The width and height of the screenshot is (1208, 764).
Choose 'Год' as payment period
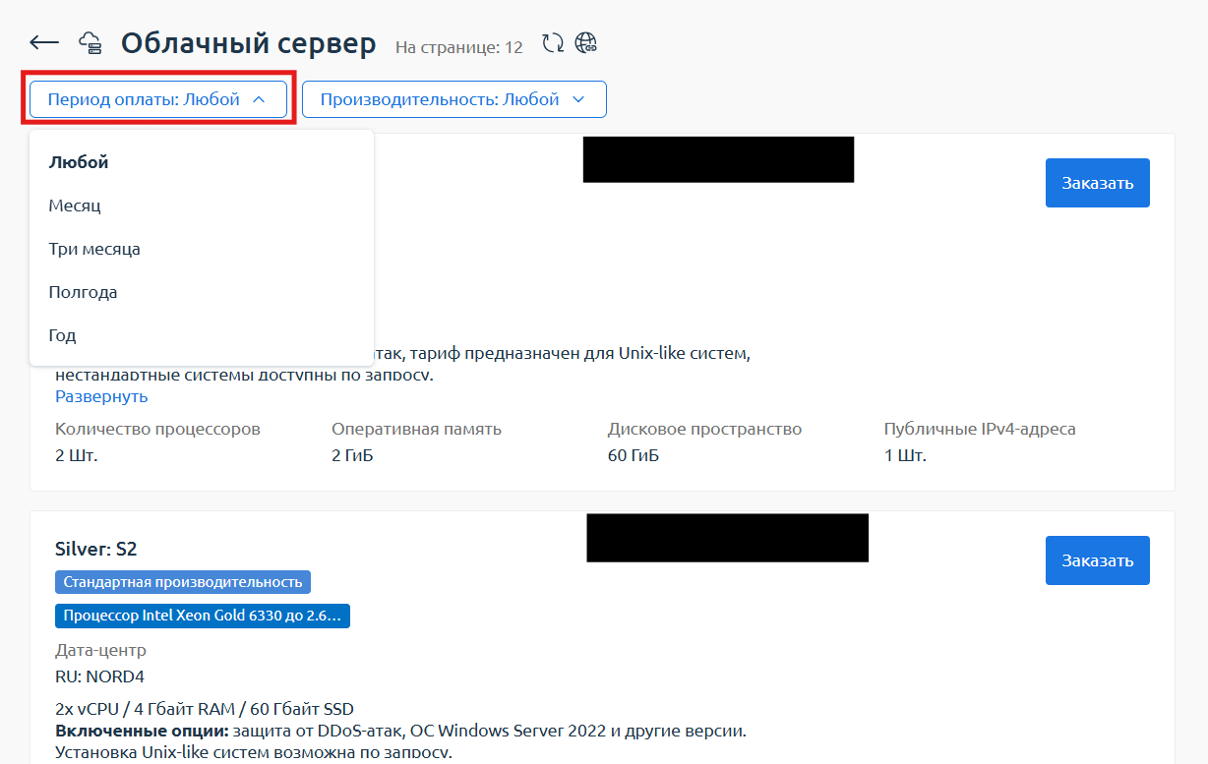pyautogui.click(x=62, y=335)
